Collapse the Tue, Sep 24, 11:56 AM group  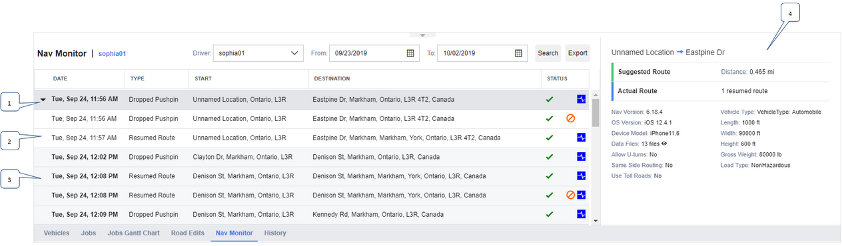(43, 100)
